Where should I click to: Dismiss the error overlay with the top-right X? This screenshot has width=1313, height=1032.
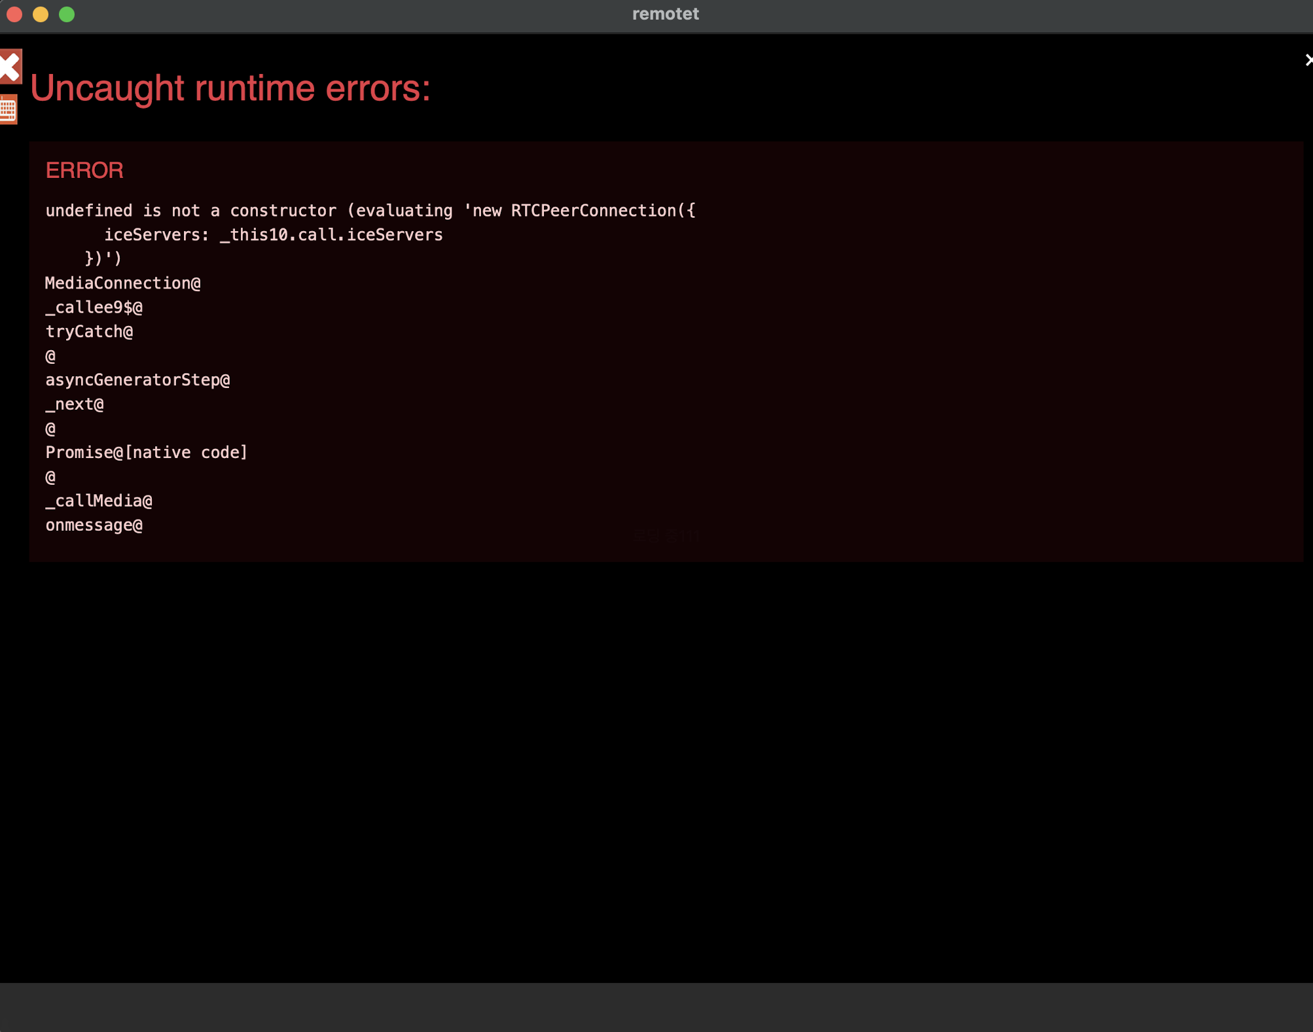coord(1308,60)
